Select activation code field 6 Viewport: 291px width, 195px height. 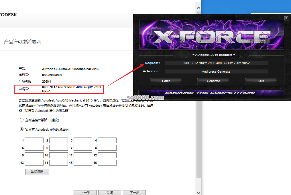pyautogui.click(x=58, y=148)
